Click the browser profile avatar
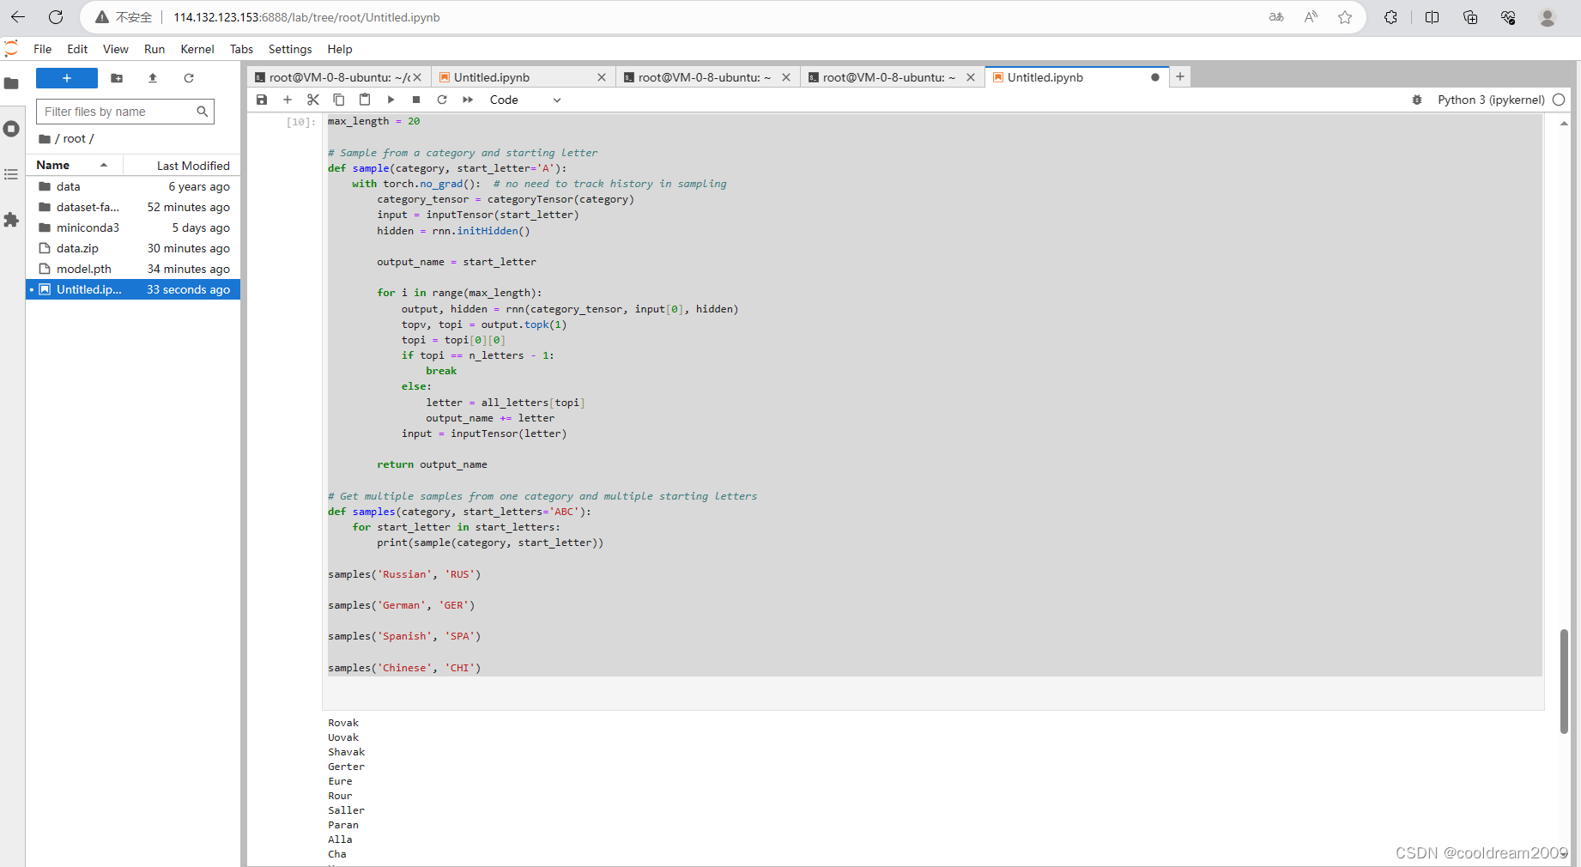Image resolution: width=1581 pixels, height=867 pixels. (x=1548, y=17)
